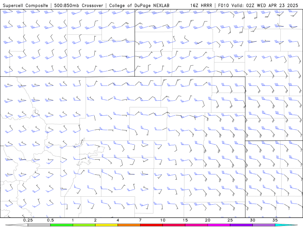This screenshot has width=303, height=227.
Task: Select the cyan above-35 legend arrow
Action: (286, 225)
